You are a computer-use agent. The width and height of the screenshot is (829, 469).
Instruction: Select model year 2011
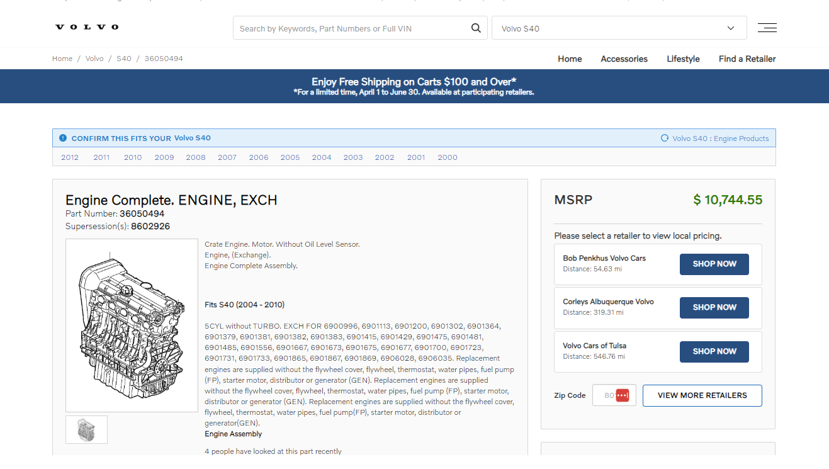(x=101, y=157)
